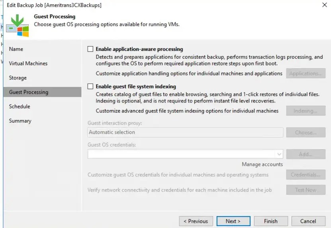Enable guest file system indexing checkbox
The height and width of the screenshot is (228, 331).
(90, 86)
